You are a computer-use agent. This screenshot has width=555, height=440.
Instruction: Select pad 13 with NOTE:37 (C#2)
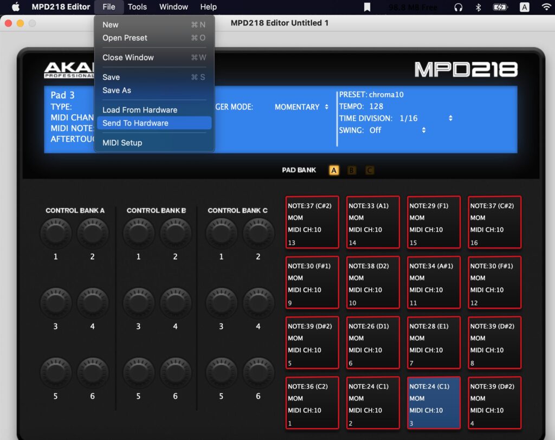click(x=312, y=222)
